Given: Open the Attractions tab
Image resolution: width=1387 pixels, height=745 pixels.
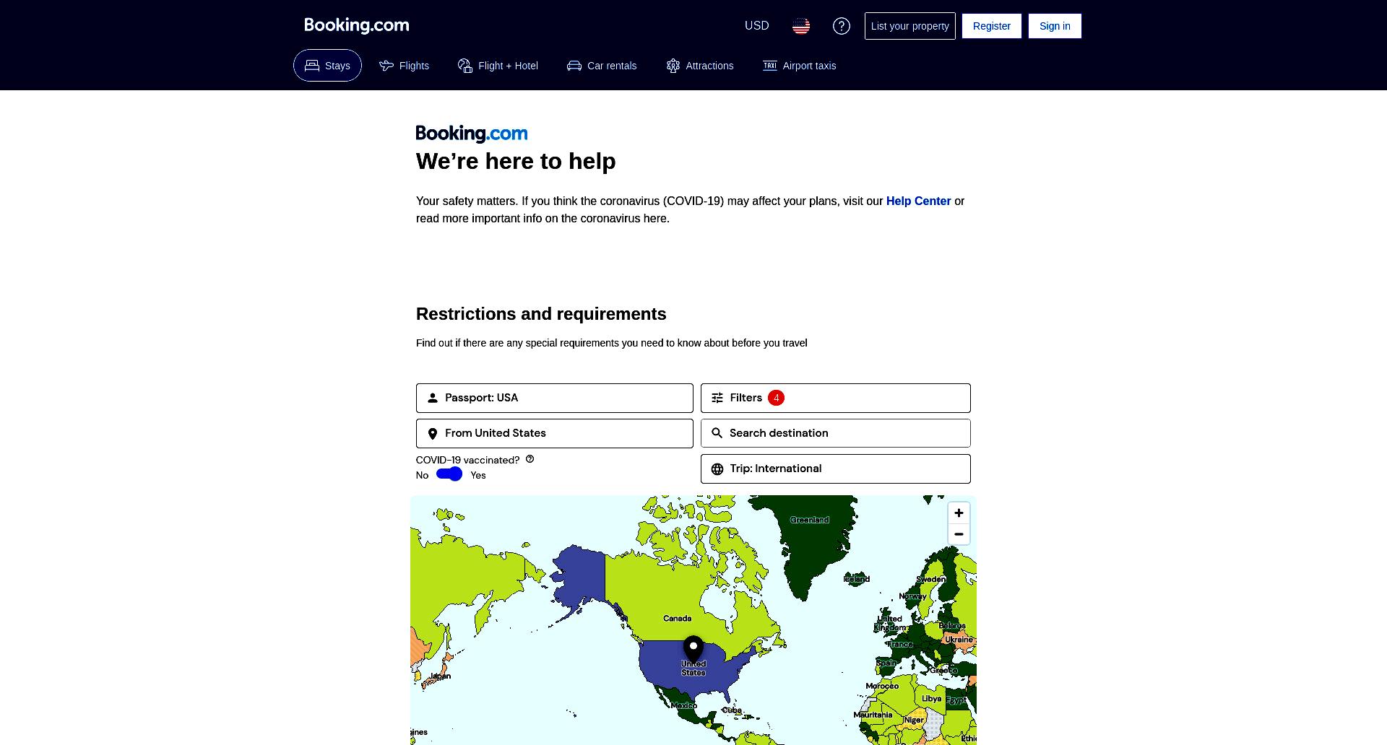Looking at the screenshot, I should (x=699, y=66).
